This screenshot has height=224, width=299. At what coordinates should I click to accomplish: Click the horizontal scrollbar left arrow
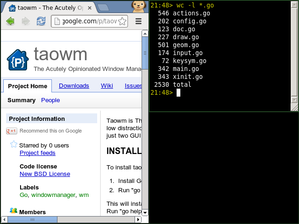(4, 220)
